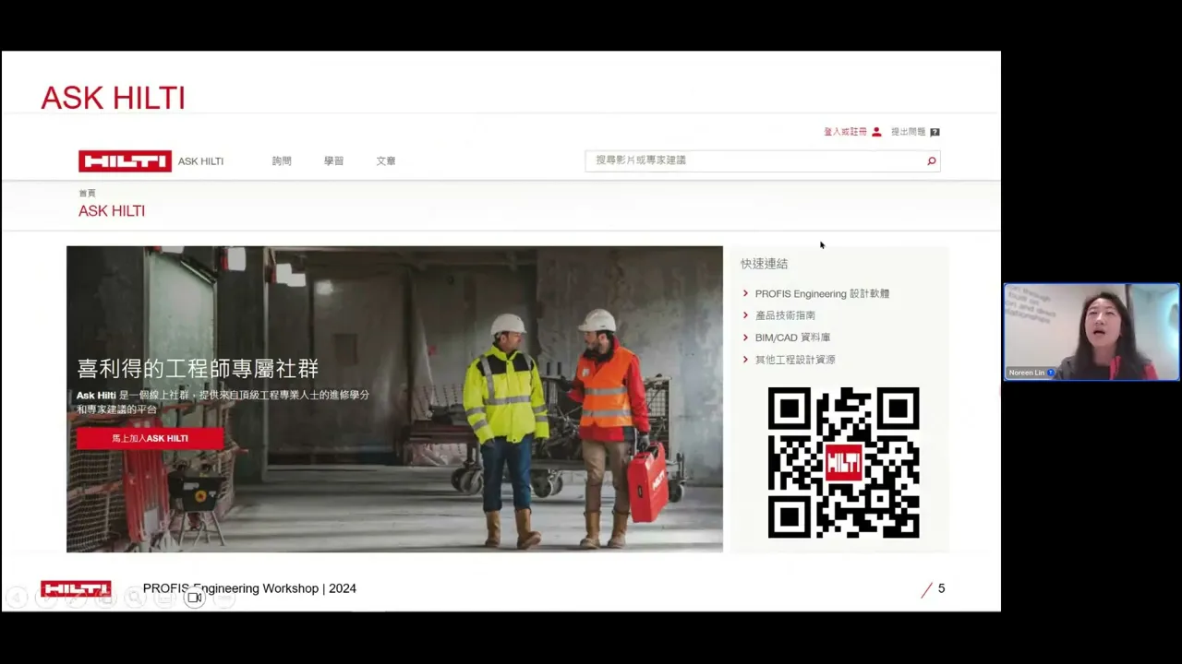
Task: Click the ASK HILTI page heading below breadcrumb
Action: point(112,211)
